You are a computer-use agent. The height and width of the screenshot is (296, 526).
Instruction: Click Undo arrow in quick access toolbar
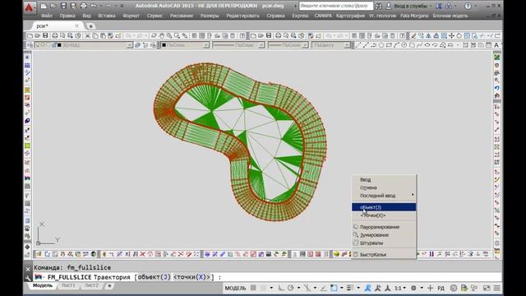(94, 6)
